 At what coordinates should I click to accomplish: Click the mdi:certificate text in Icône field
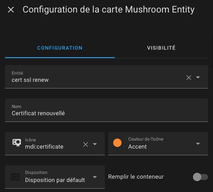[44, 147]
